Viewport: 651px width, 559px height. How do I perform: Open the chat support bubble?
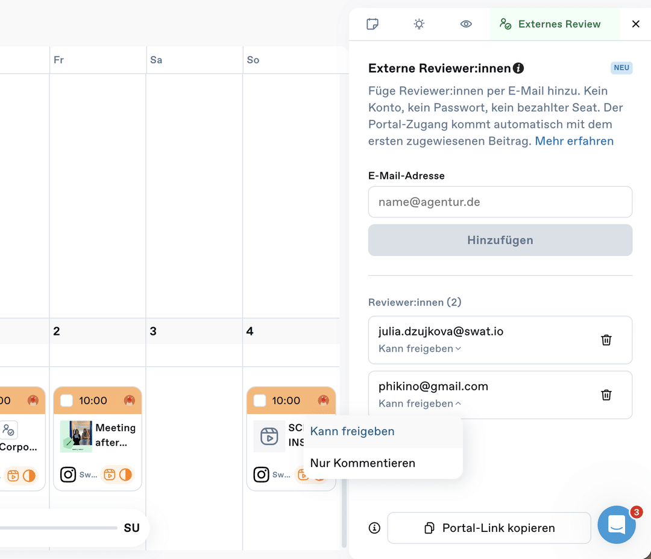(617, 525)
